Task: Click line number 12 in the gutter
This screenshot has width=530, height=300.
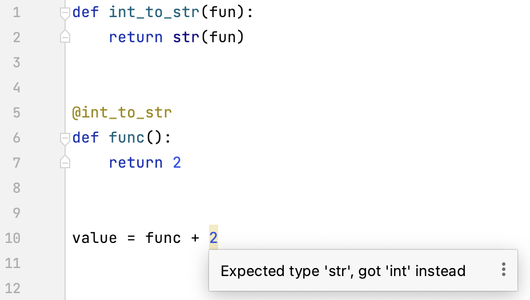Action: point(13,288)
